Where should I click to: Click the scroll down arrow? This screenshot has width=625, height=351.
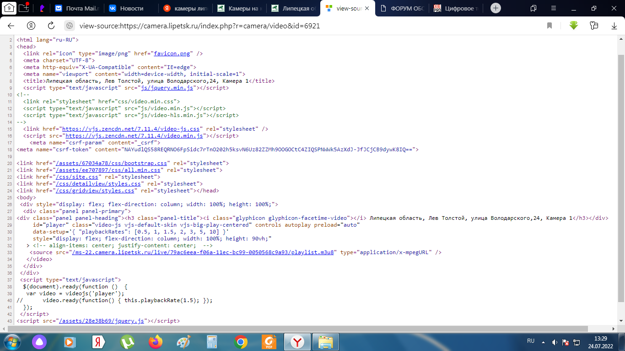[x=621, y=321]
